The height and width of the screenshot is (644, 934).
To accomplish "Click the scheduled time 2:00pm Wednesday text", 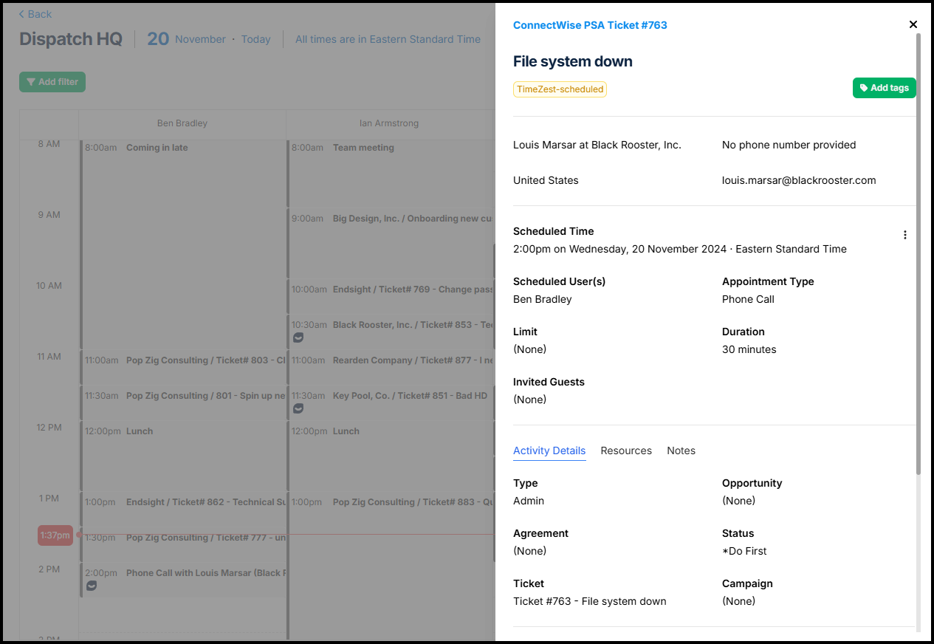I will 680,249.
